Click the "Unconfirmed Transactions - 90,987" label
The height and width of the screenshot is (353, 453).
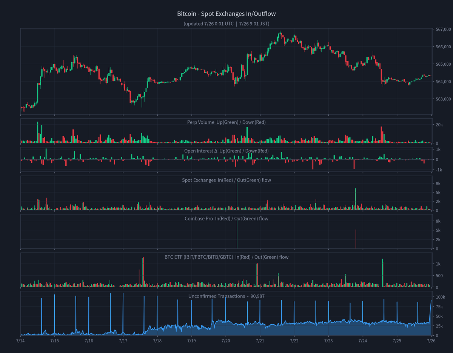point(226,296)
